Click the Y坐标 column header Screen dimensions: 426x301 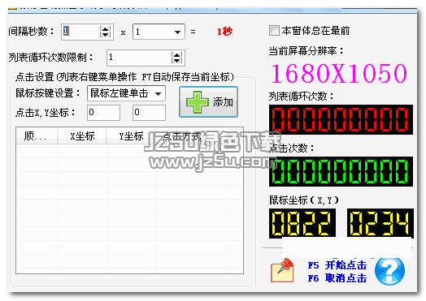pyautogui.click(x=131, y=135)
